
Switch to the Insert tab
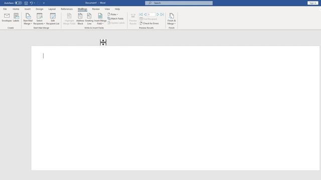(x=28, y=9)
